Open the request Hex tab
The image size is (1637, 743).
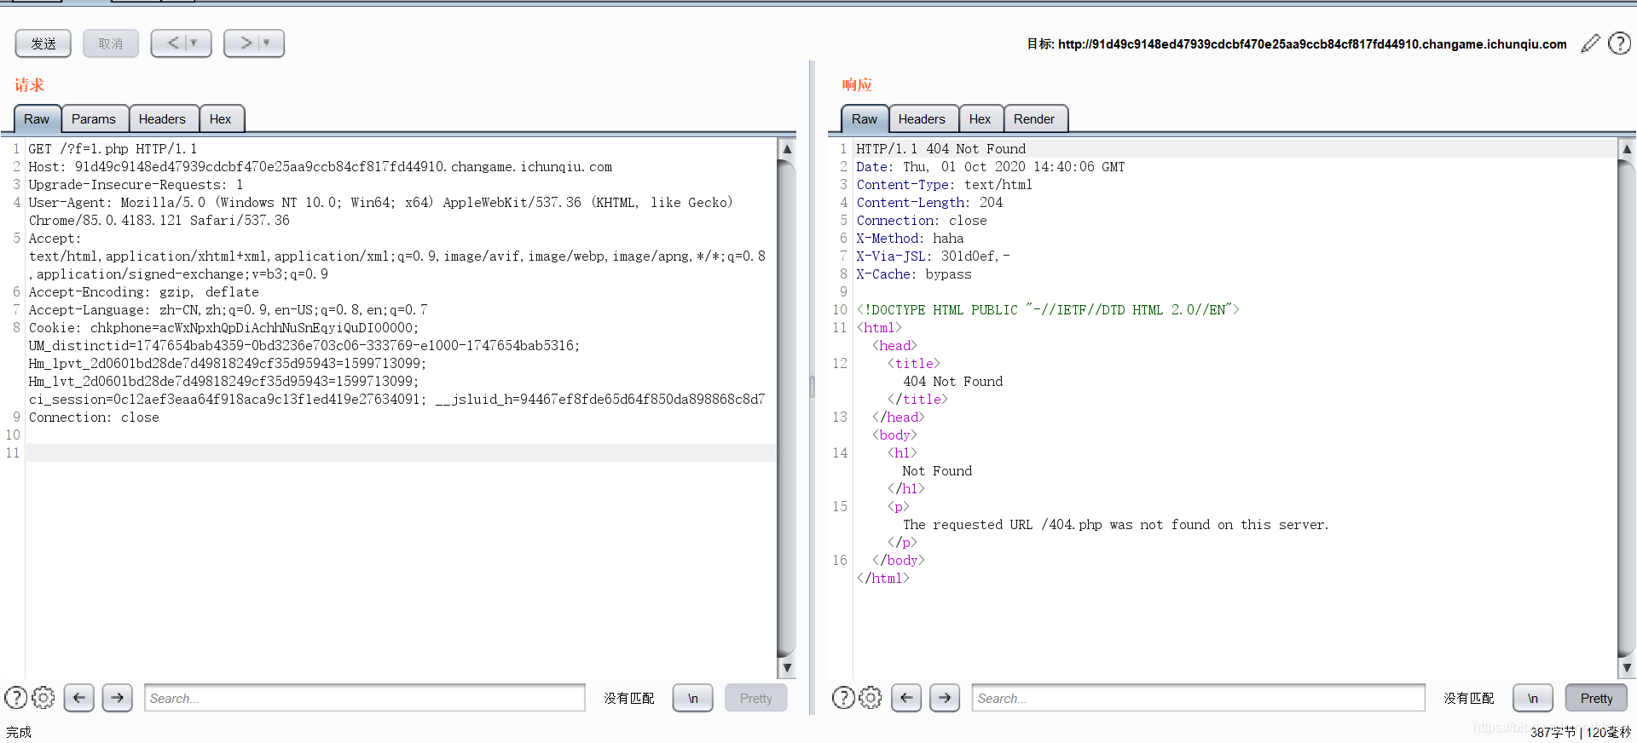coord(221,119)
